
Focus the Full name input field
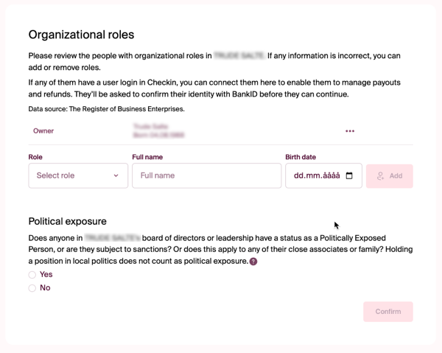click(206, 176)
